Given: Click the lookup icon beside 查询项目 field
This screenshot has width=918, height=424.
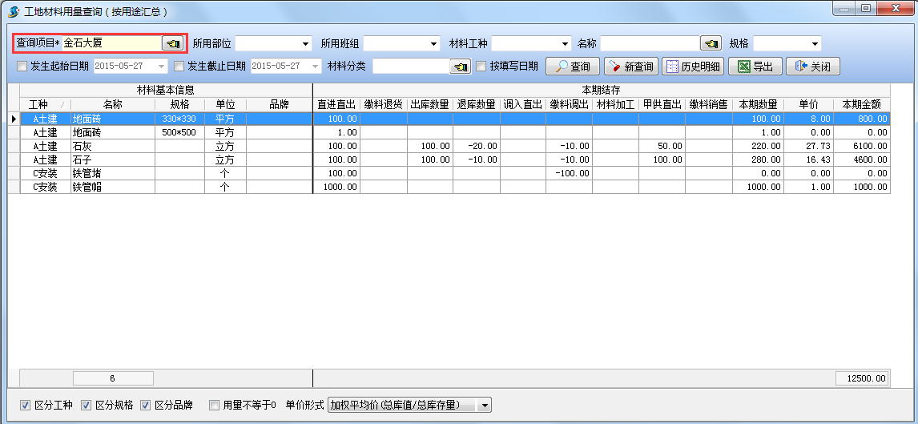Looking at the screenshot, I should [172, 43].
